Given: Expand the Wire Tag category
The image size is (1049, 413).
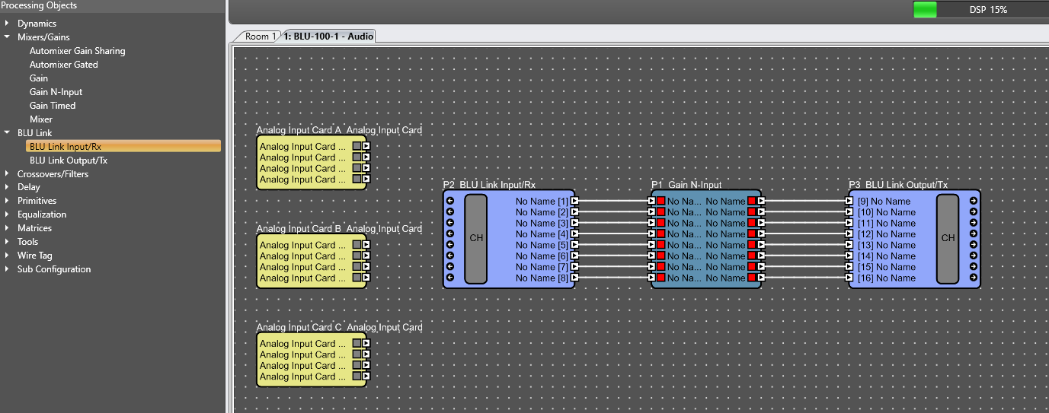Looking at the screenshot, I should (x=7, y=256).
